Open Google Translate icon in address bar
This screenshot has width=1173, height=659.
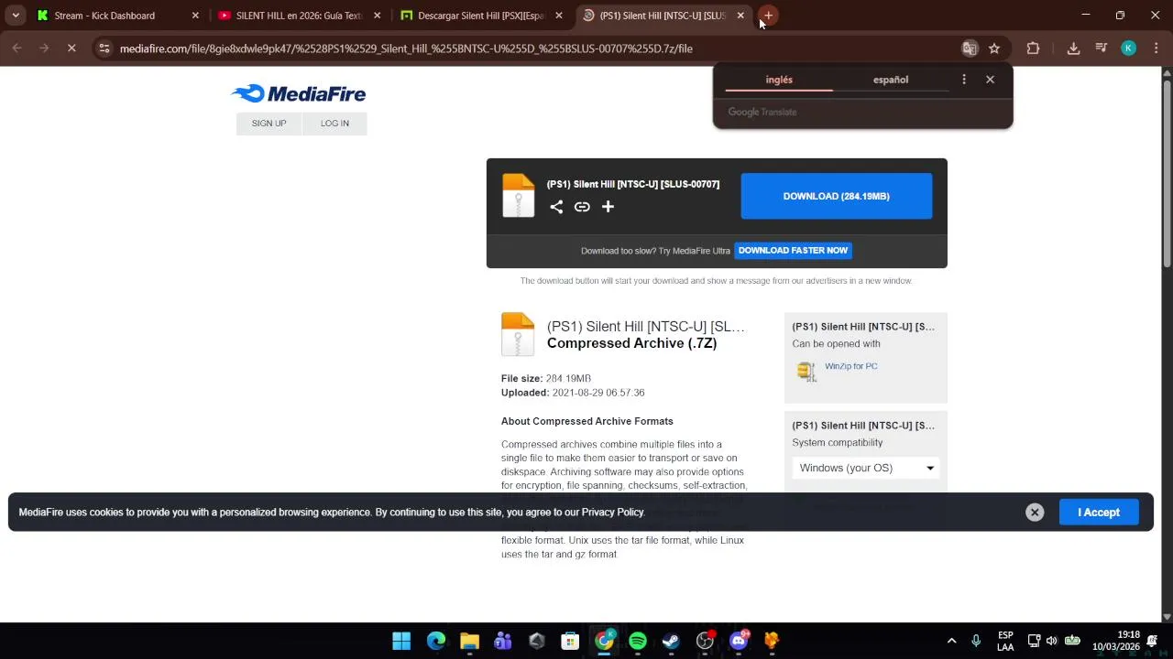pyautogui.click(x=970, y=49)
